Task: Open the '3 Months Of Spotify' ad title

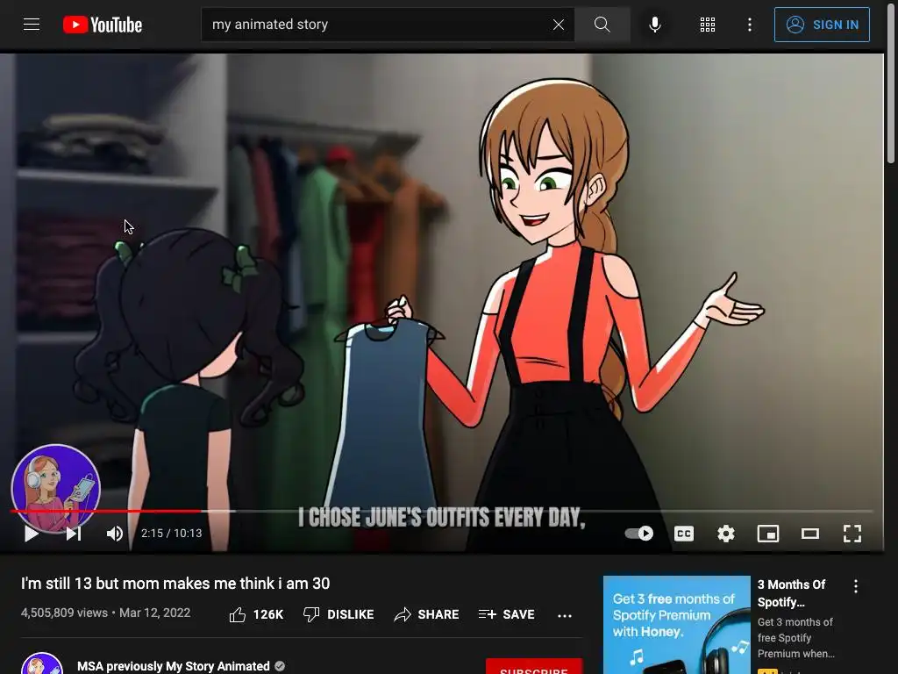Action: click(x=792, y=593)
